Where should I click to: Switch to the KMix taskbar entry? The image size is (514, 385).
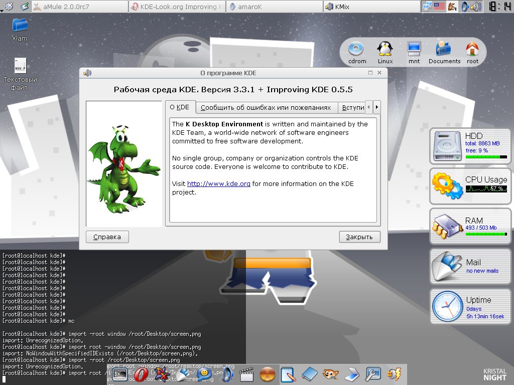click(372, 7)
